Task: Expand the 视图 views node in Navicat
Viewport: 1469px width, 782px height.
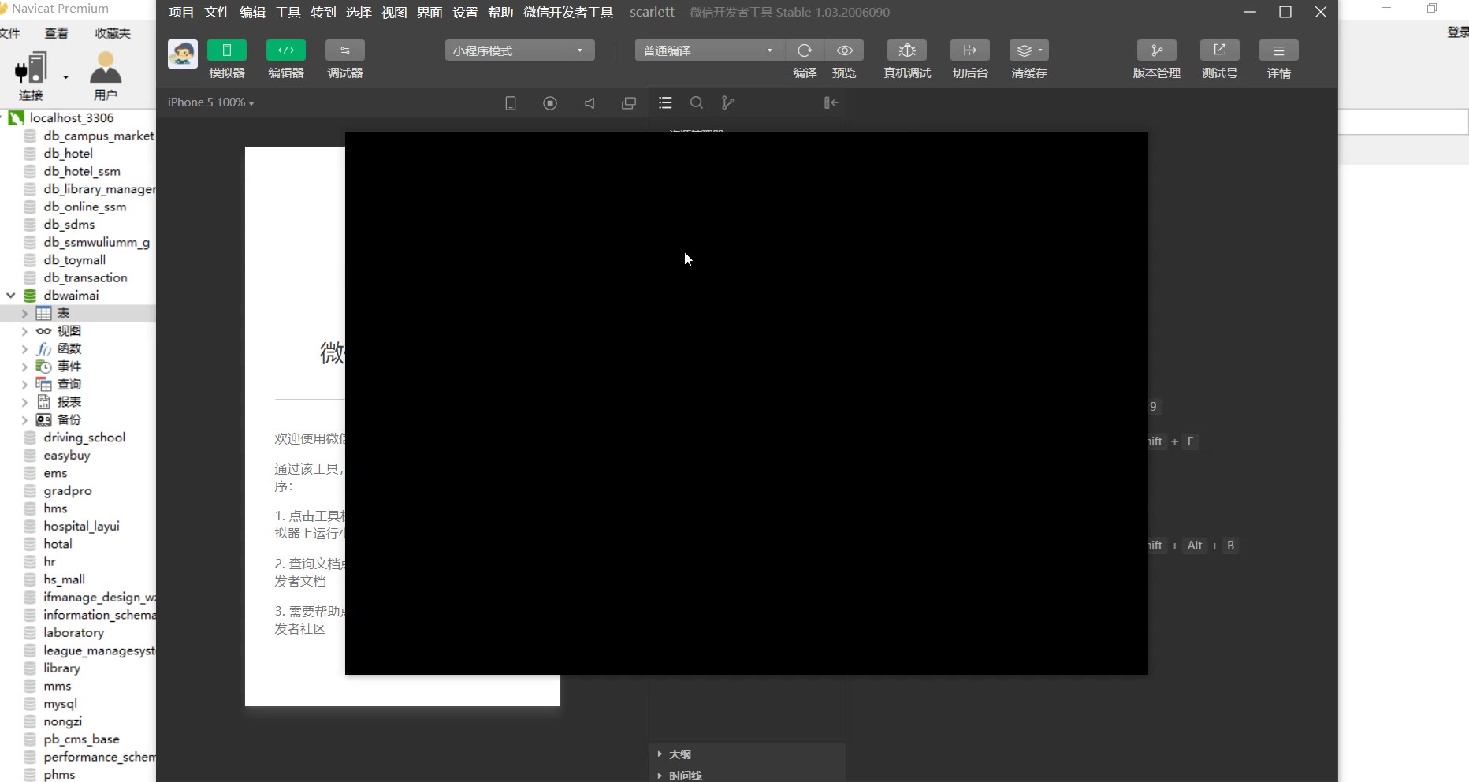Action: coord(24,331)
